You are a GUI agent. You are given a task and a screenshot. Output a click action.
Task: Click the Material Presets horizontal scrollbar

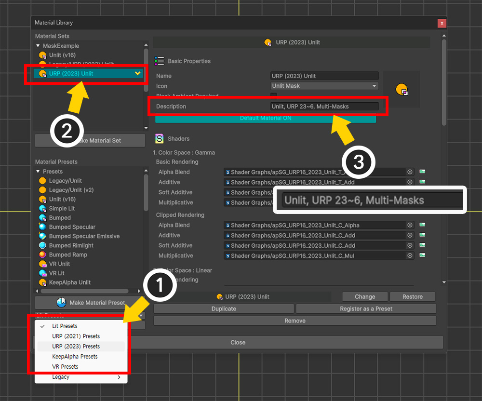tap(84, 291)
